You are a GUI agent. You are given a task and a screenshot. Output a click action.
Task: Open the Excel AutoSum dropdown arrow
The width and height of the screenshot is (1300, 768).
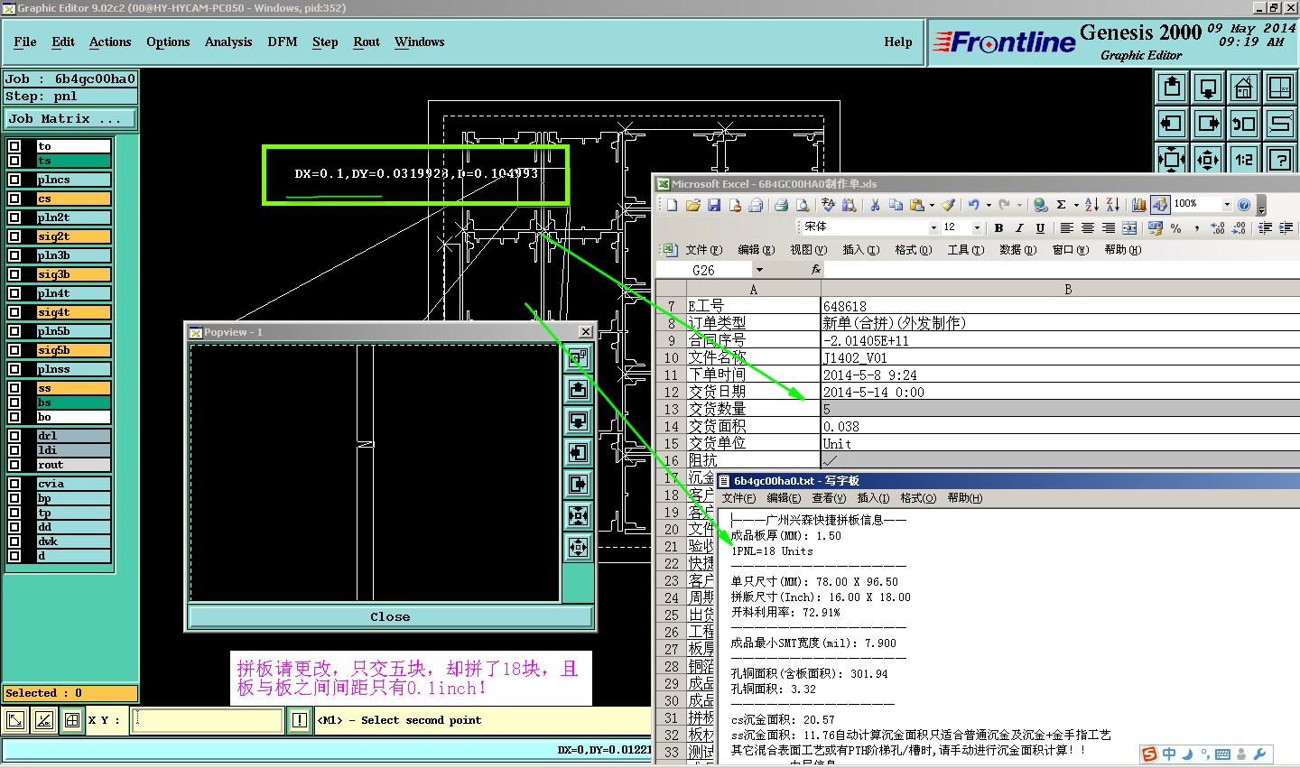(1076, 205)
